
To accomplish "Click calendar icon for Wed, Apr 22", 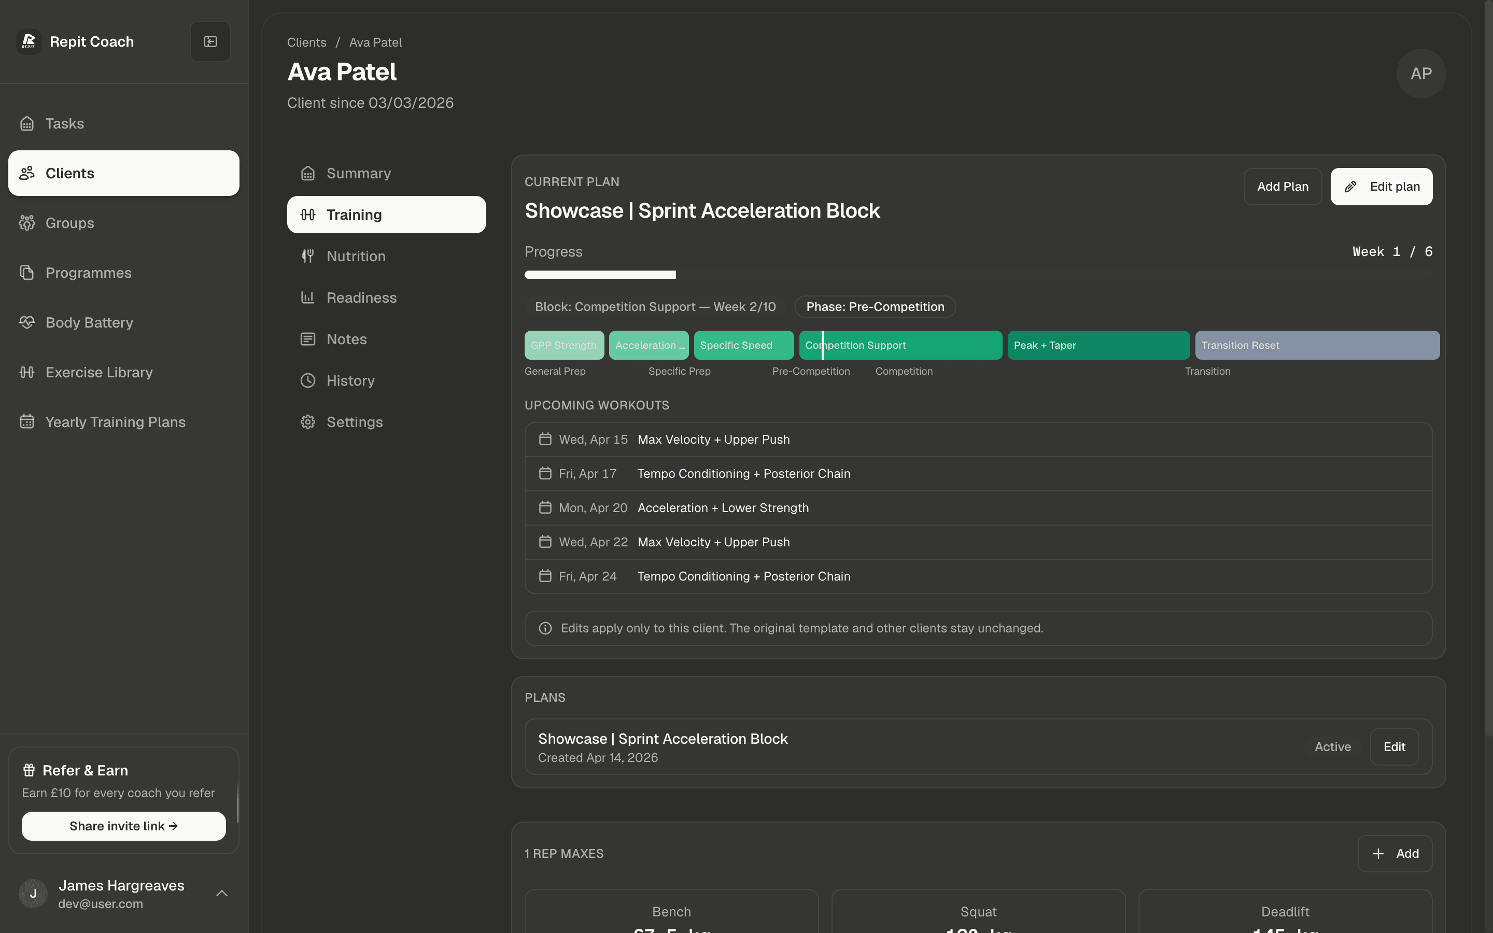I will click(x=545, y=542).
